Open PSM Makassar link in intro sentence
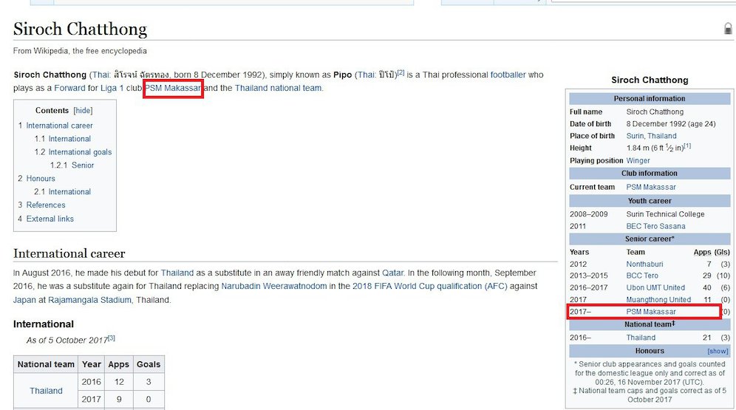736x410 pixels. point(173,88)
